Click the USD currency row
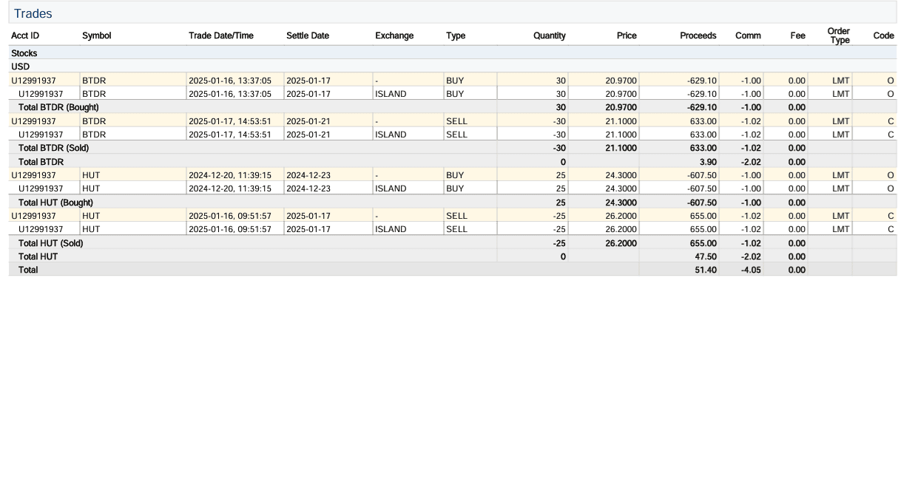The height and width of the screenshot is (479, 915). 21,67
